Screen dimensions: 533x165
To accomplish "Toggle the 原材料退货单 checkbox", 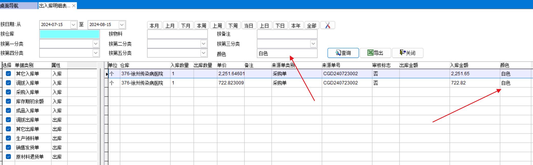I will pyautogui.click(x=8, y=157).
